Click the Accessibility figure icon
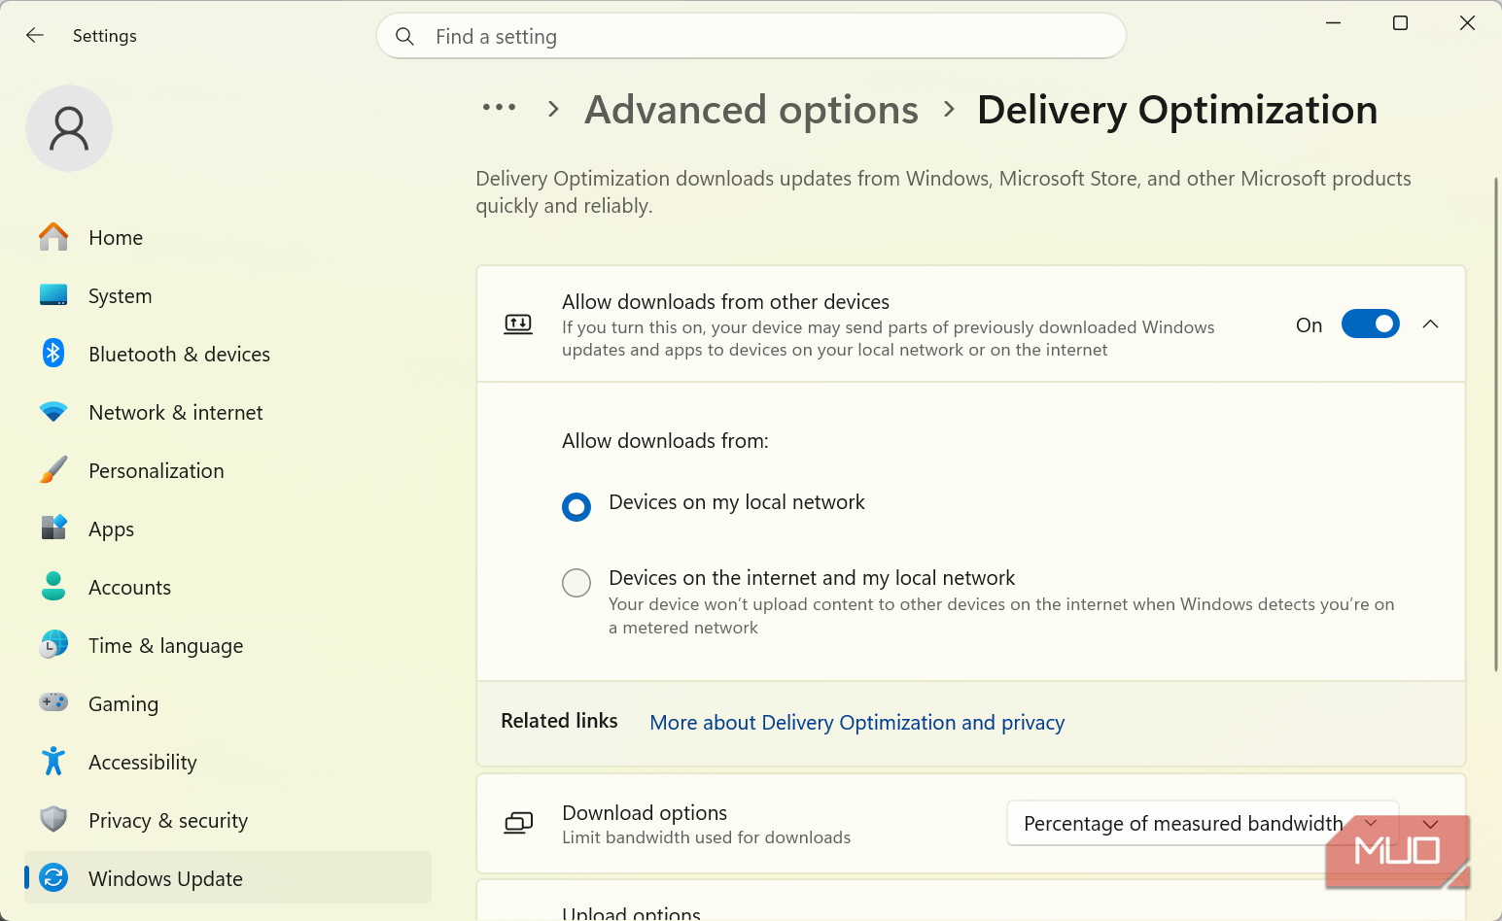This screenshot has width=1502, height=921. [x=53, y=762]
